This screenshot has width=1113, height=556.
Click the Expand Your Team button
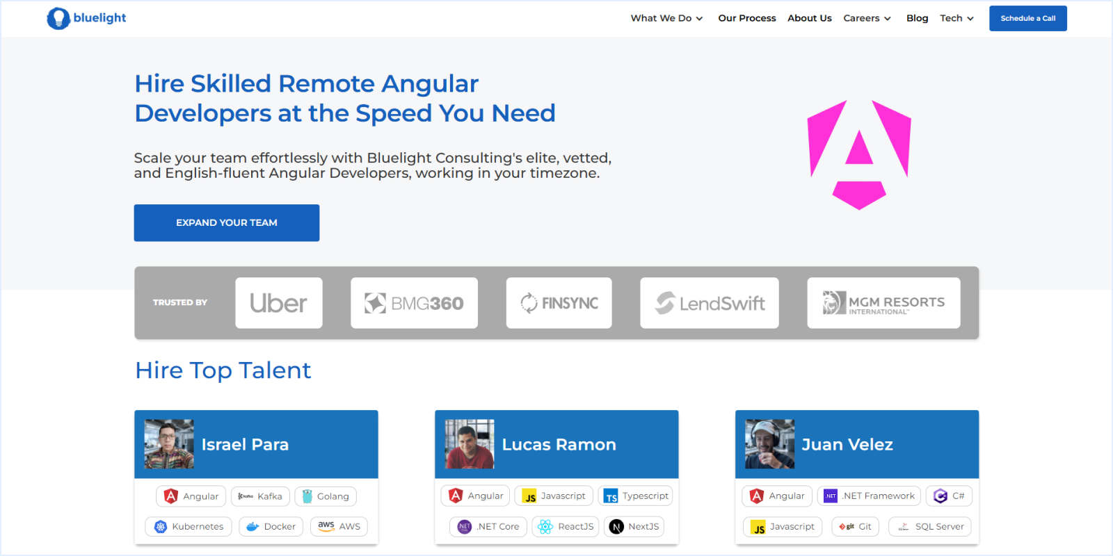pos(227,223)
